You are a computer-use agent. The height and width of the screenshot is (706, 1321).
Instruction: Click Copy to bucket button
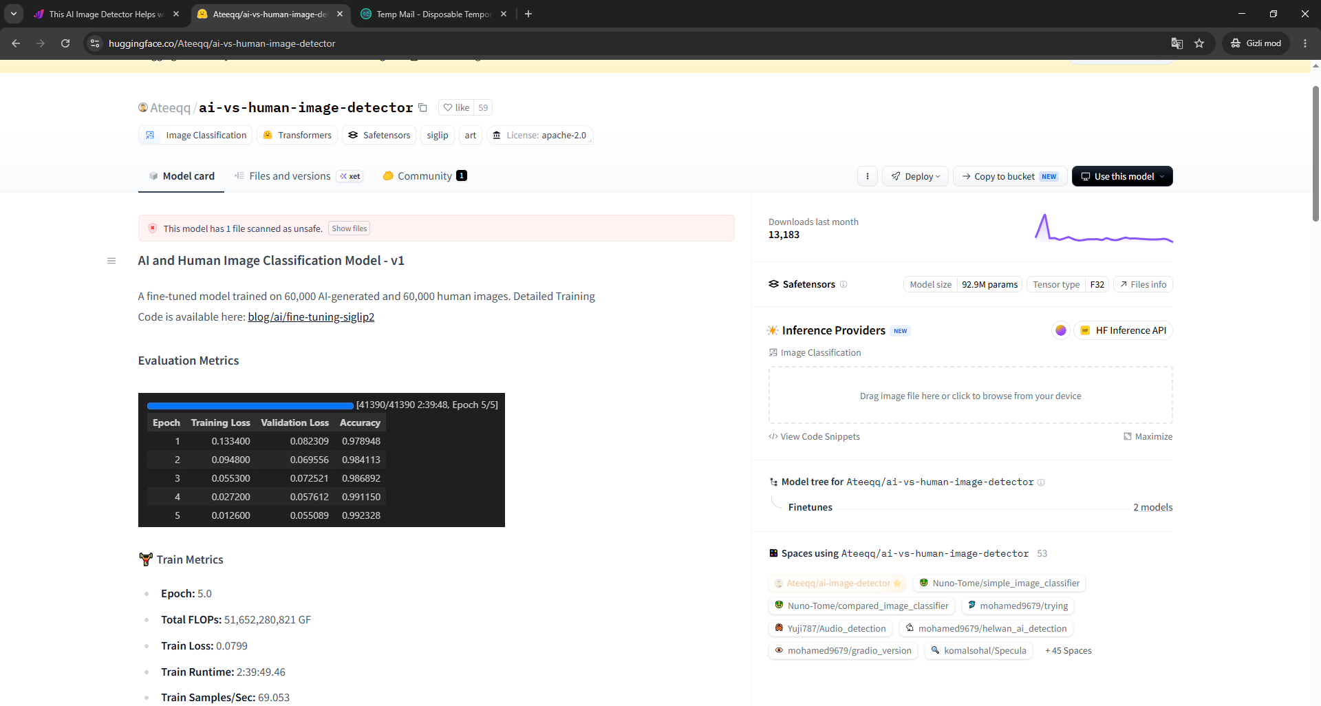(x=1010, y=176)
